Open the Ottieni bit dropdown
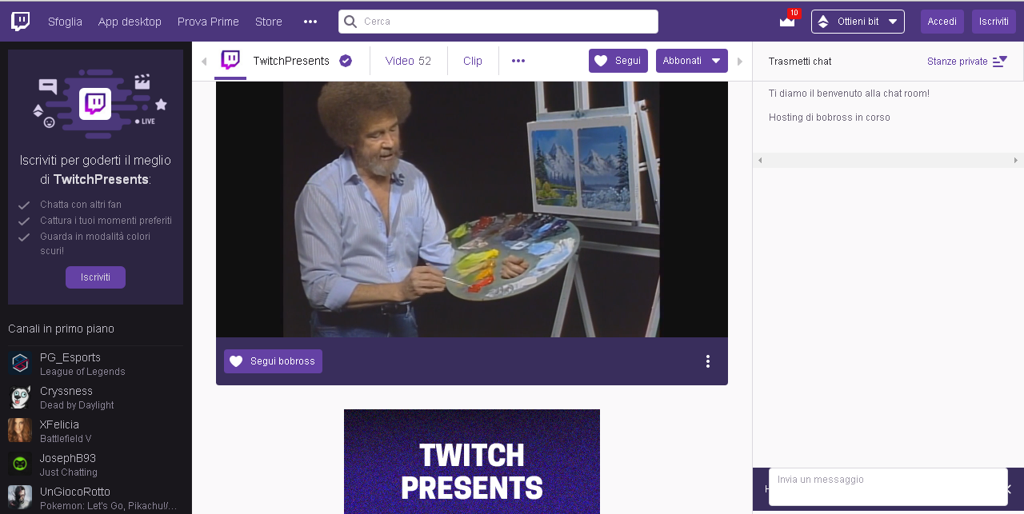1024x514 pixels. (858, 22)
